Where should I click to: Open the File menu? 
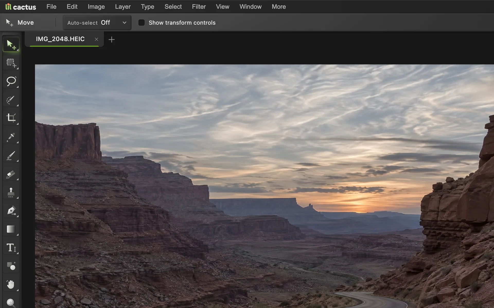pyautogui.click(x=51, y=7)
